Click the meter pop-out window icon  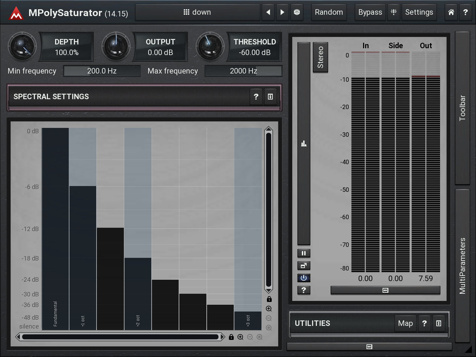click(304, 266)
